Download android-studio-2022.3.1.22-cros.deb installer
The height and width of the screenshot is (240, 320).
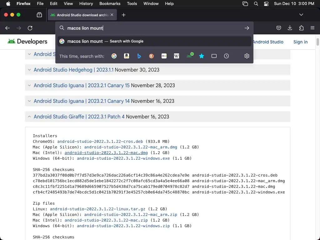pyautogui.click(x=100, y=142)
